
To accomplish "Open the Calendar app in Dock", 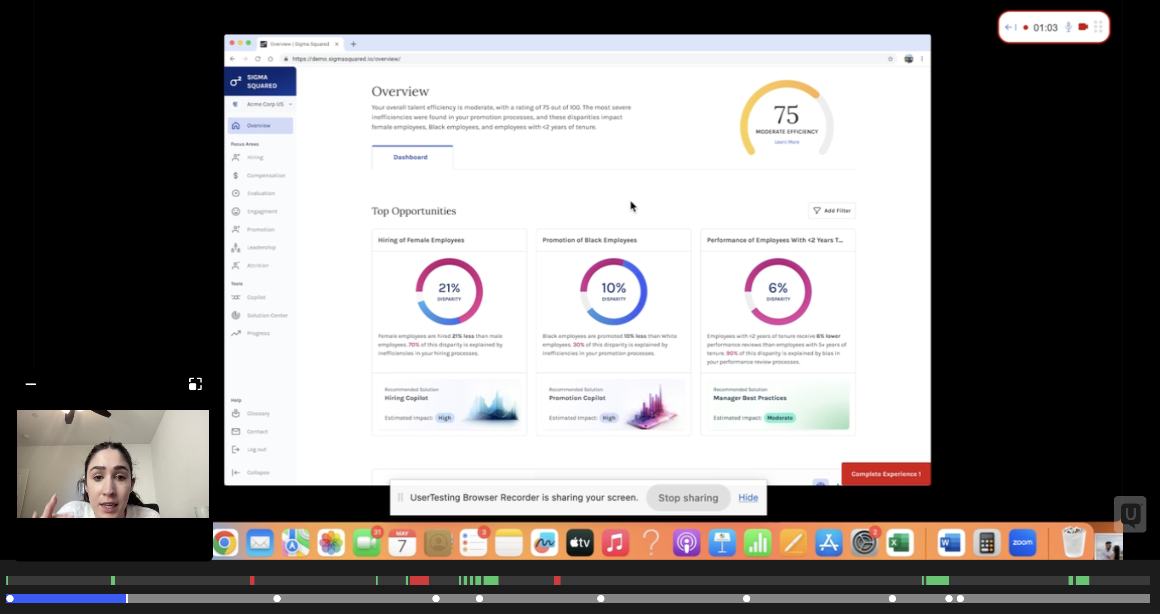I will tap(402, 542).
